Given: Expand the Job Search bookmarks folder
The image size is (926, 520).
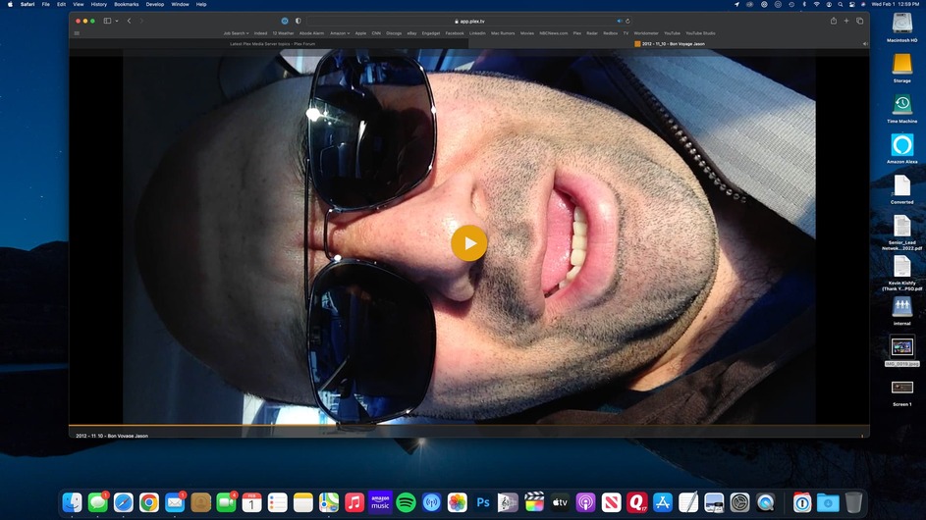Looking at the screenshot, I should click(236, 32).
